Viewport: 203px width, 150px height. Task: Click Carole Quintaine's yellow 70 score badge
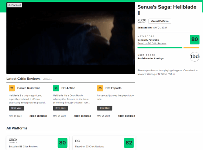click(x=12, y=88)
